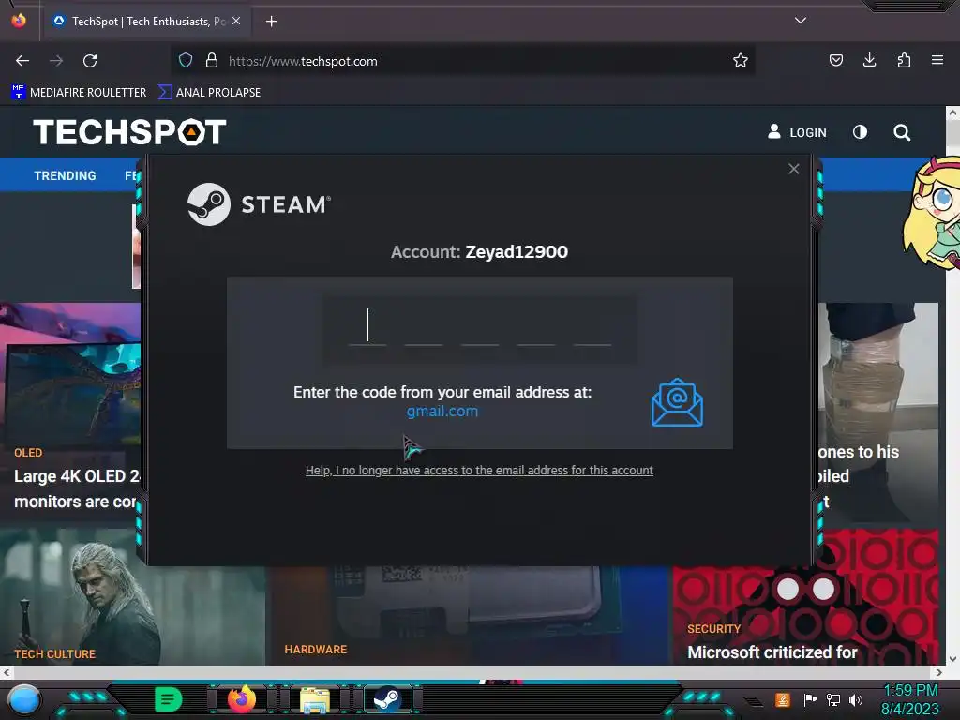Image resolution: width=960 pixels, height=720 pixels.
Task: View site security padlock info
Action: click(212, 60)
